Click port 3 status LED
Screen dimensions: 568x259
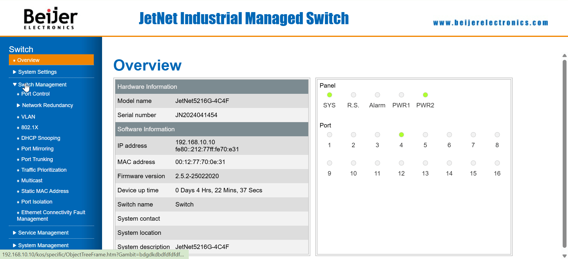click(x=377, y=135)
